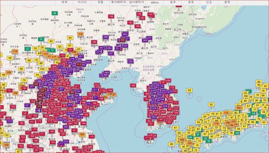
Task: Click the purple 229 marker
Action: click(130, 61)
